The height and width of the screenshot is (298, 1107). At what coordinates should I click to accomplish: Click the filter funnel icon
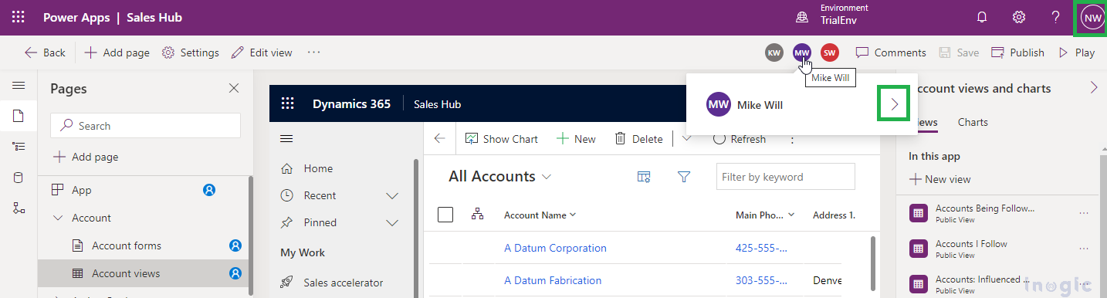pyautogui.click(x=683, y=177)
